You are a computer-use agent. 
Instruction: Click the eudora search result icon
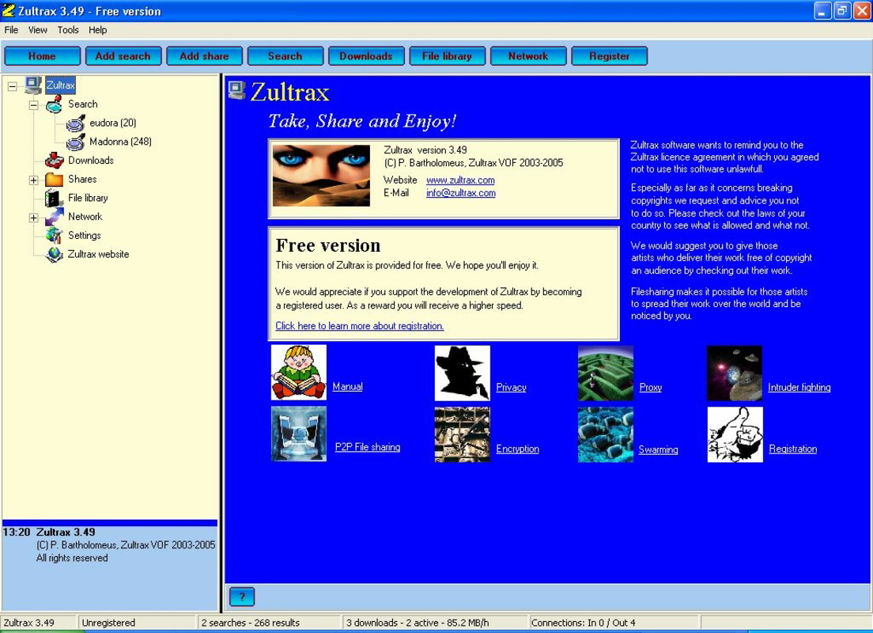click(x=76, y=123)
